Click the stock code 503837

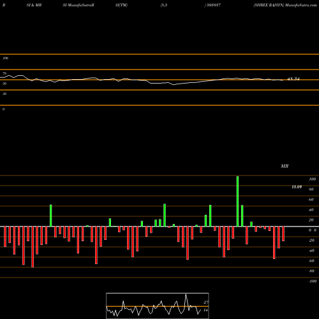(x=213, y=5)
